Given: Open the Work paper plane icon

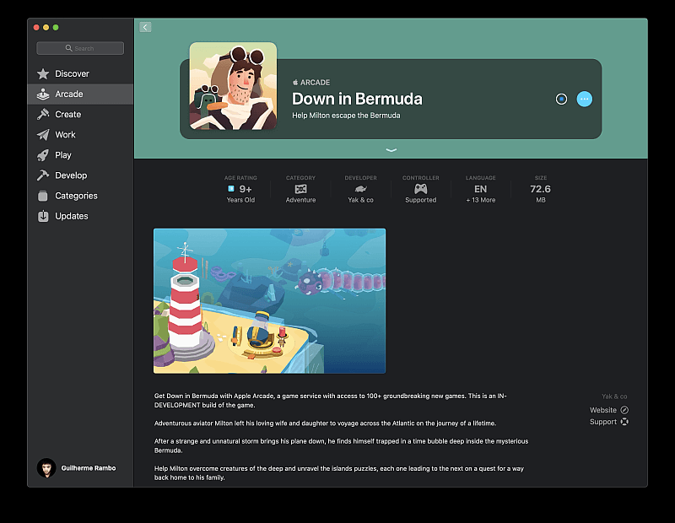Looking at the screenshot, I should tap(43, 135).
